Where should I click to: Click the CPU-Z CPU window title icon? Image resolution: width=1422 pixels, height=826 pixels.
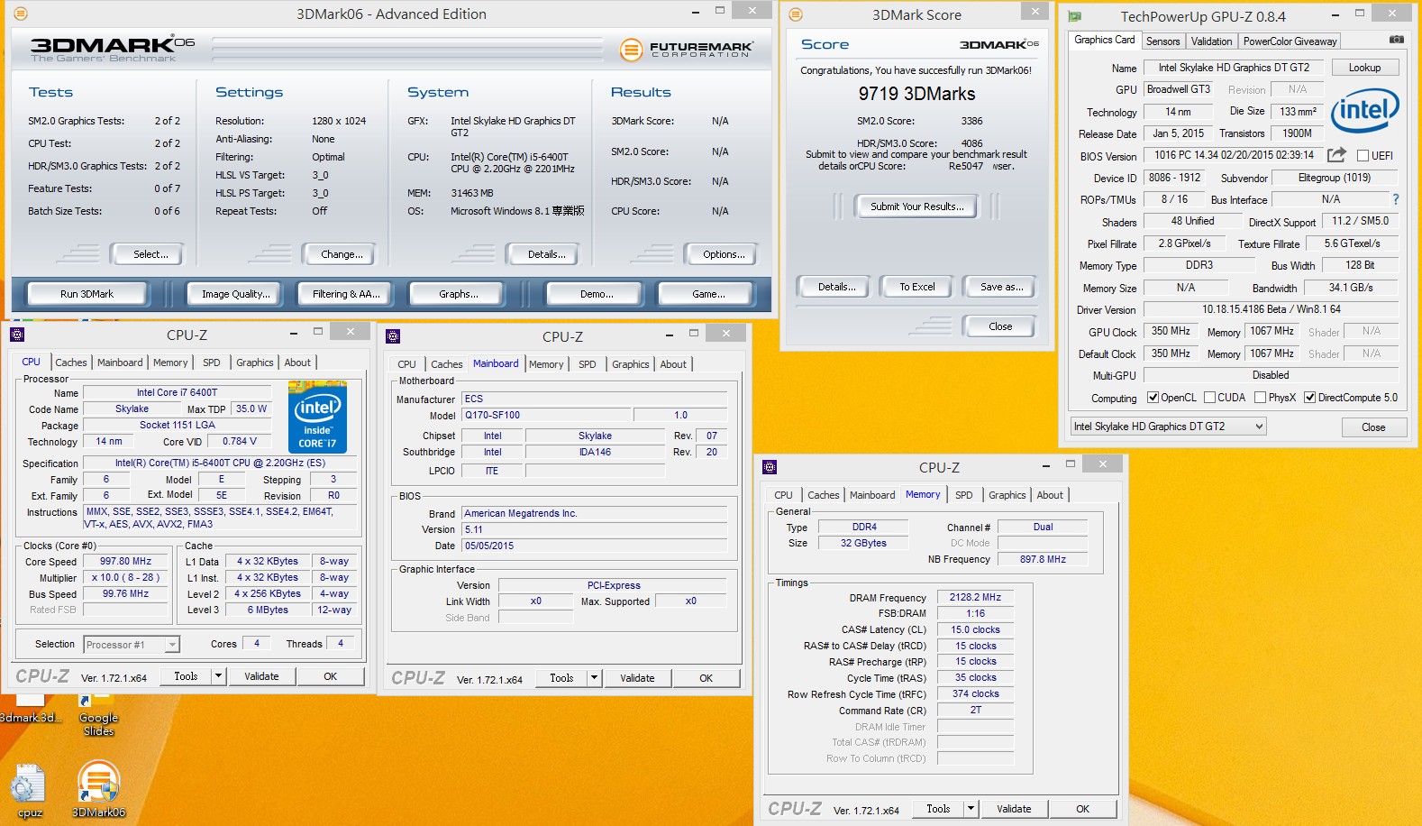[x=17, y=335]
